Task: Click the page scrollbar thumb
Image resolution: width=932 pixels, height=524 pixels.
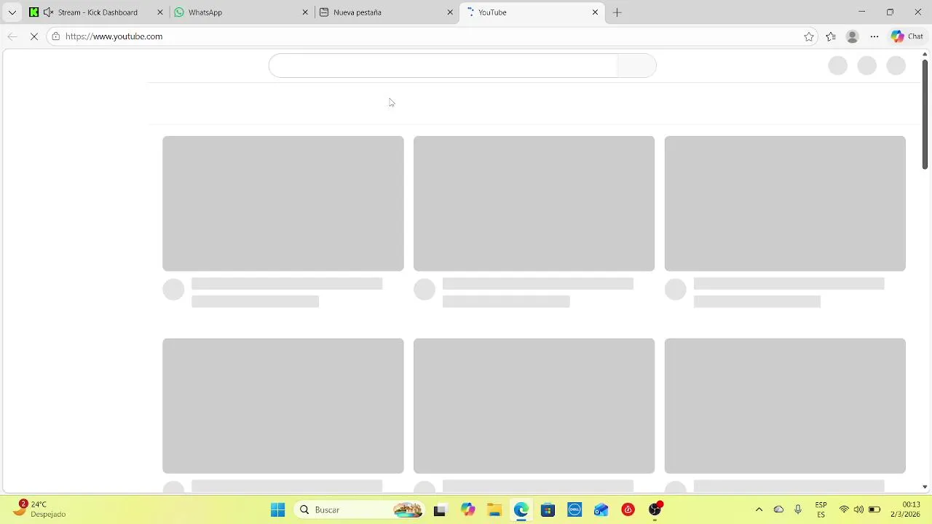Action: pos(925,114)
